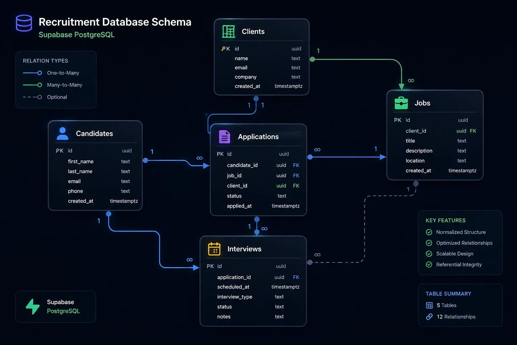Click the gray connector dot right of Interviews
This screenshot has width=517, height=345.
[x=310, y=262]
